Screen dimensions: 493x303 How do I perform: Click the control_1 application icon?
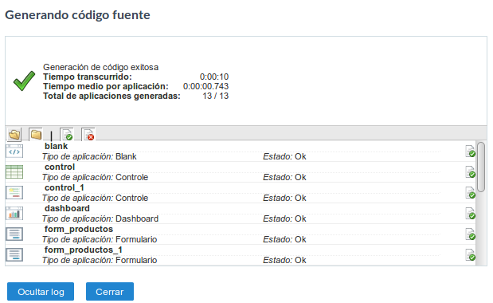(x=14, y=192)
